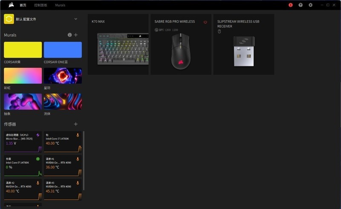Screen dimensions: 341x209
Task: Switch to the 首页 tab
Action: pos(23,5)
